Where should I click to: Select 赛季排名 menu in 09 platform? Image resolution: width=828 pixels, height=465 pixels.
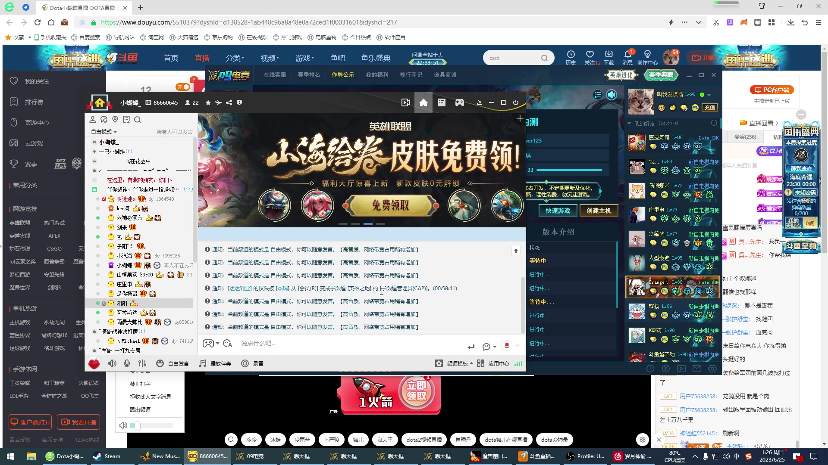coord(309,75)
